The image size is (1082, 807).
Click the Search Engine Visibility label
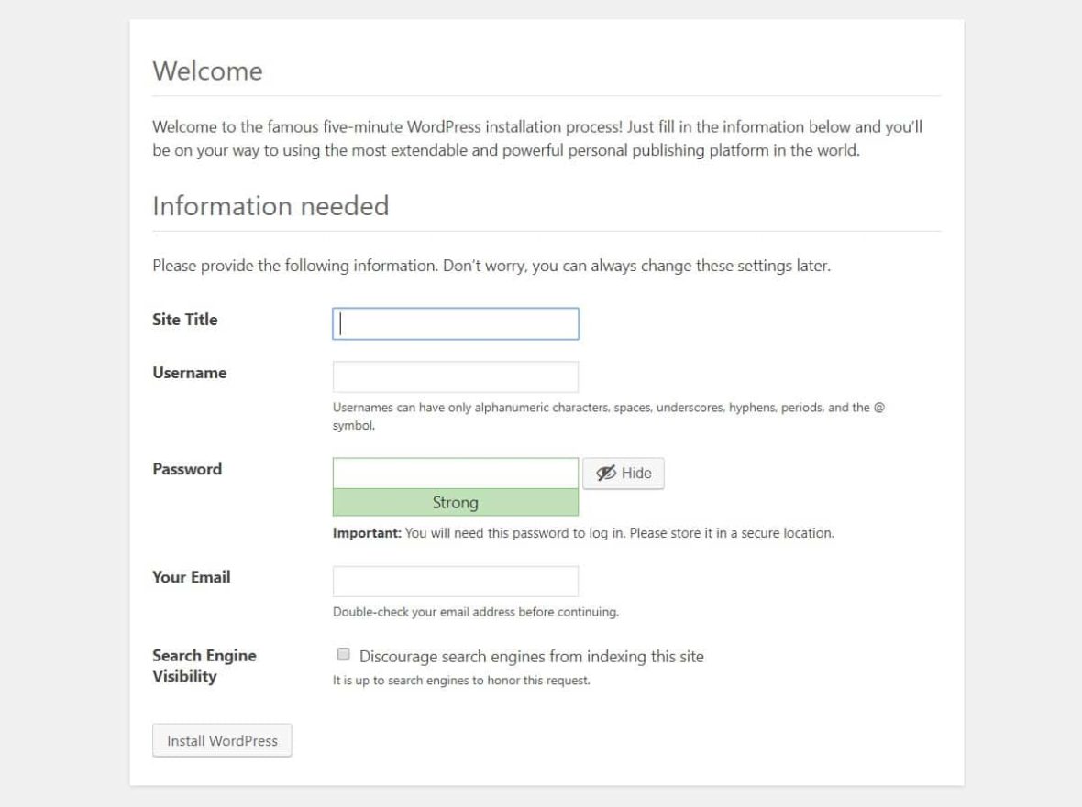204,666
